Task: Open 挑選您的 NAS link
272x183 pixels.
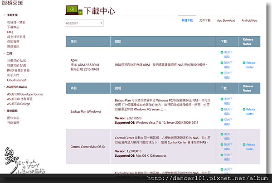Action: click(16, 61)
